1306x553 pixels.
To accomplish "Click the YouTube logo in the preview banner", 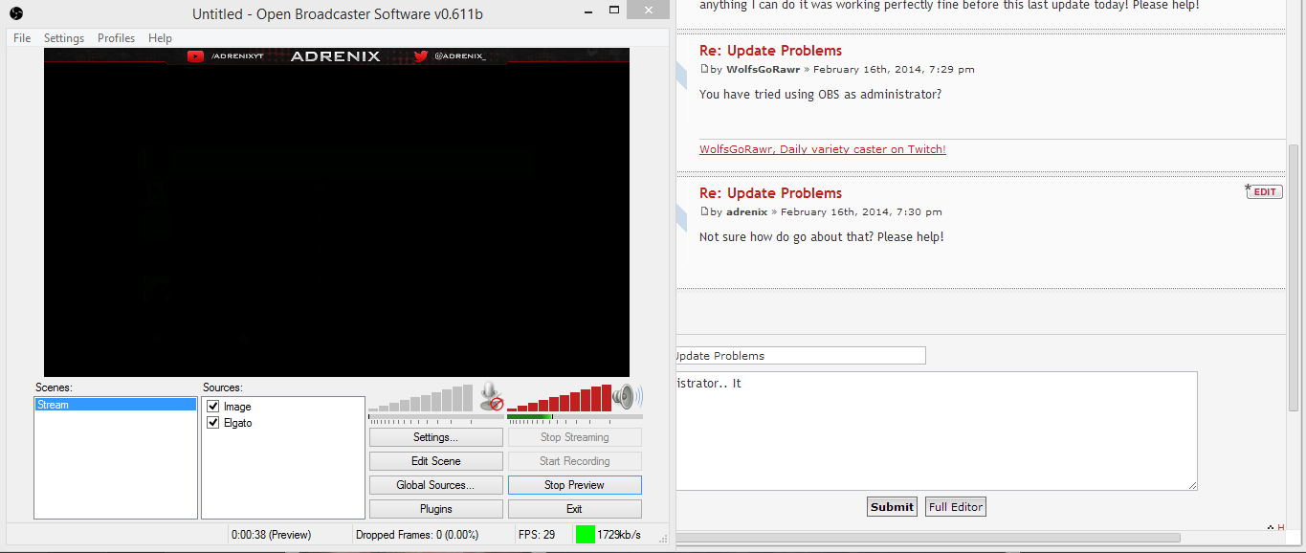I will (x=195, y=56).
